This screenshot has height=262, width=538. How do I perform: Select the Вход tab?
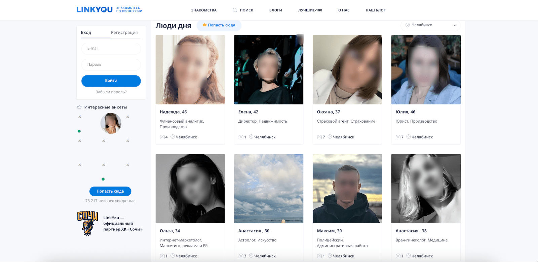click(x=86, y=32)
